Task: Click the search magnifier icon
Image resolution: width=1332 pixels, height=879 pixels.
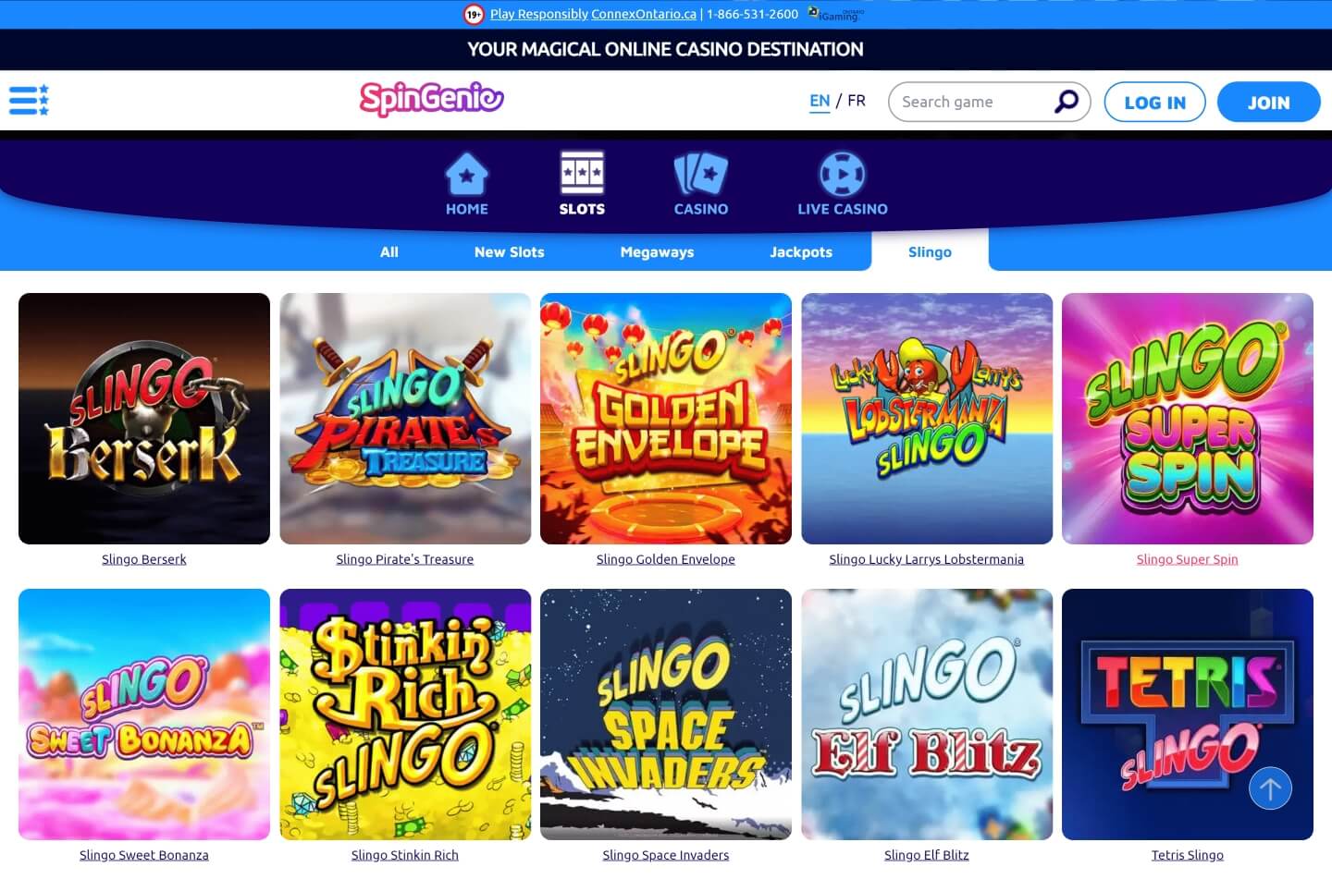Action: [1067, 101]
